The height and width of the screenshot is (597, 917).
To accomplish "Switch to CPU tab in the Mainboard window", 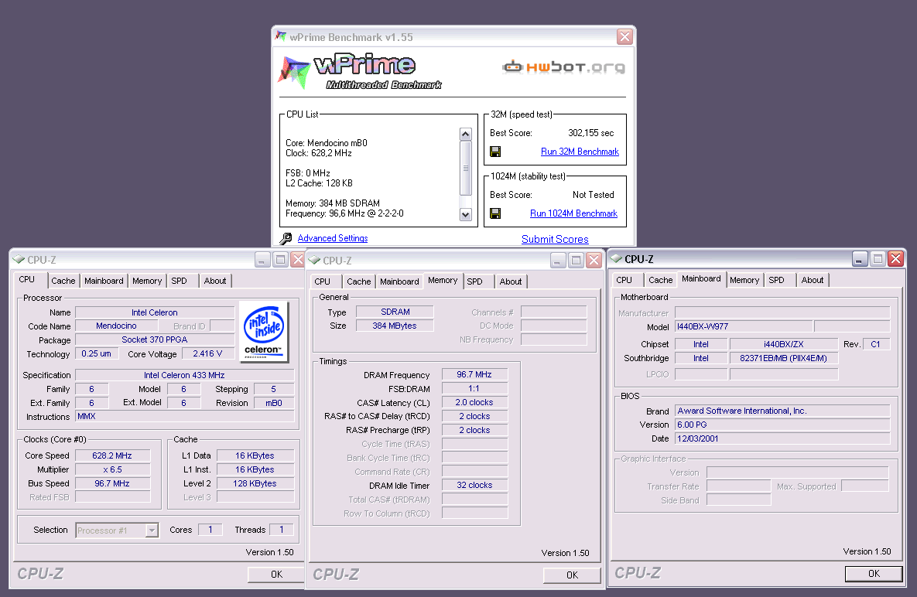I will (624, 281).
